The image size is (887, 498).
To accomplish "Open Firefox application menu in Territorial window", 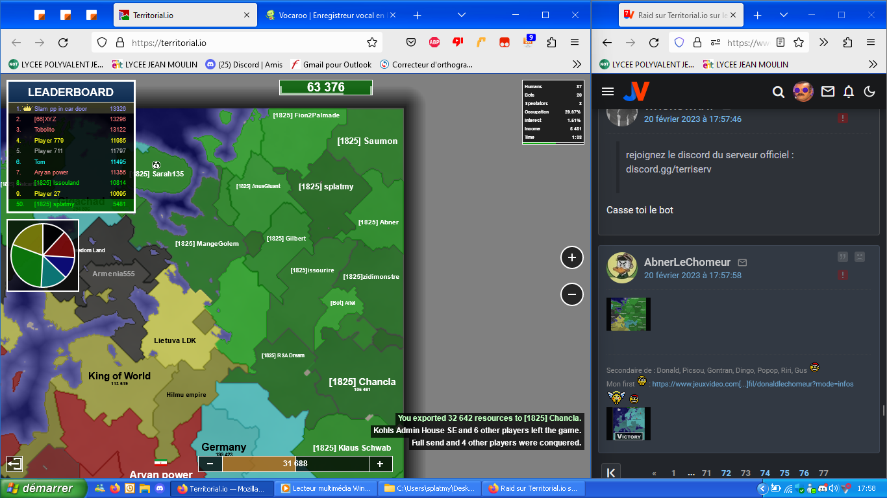I will click(x=575, y=43).
